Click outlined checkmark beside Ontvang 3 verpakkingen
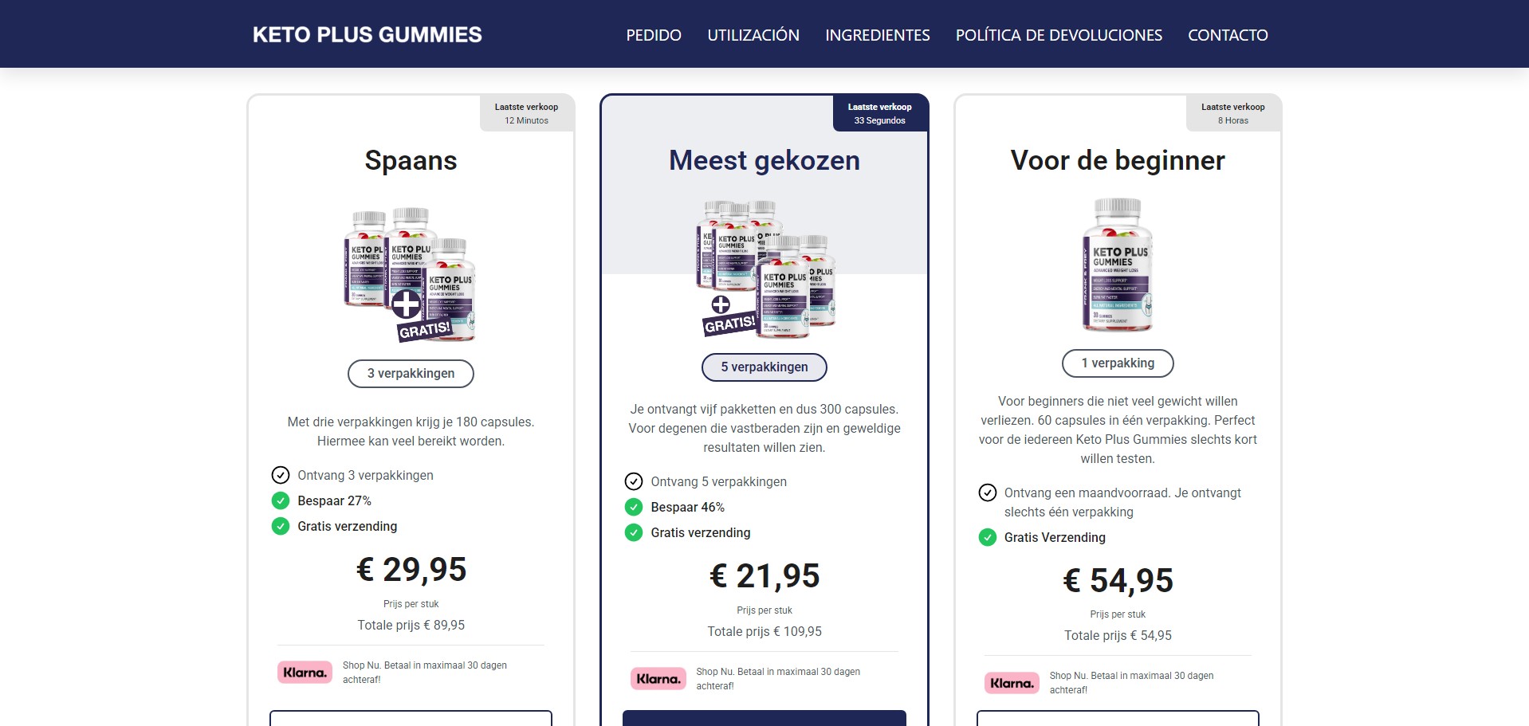The height and width of the screenshot is (726, 1529). point(281,475)
